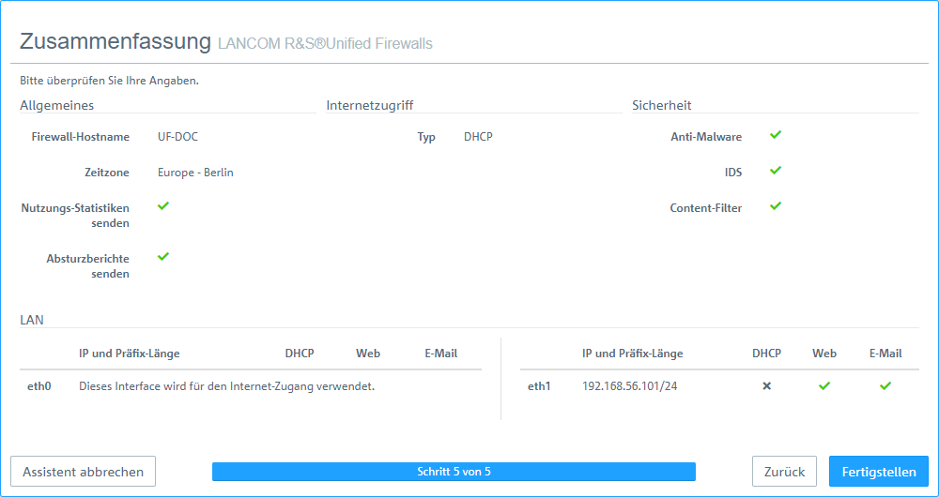Click the DHCP internet type value
Viewport: 939px width, 497px height.
pyautogui.click(x=478, y=137)
